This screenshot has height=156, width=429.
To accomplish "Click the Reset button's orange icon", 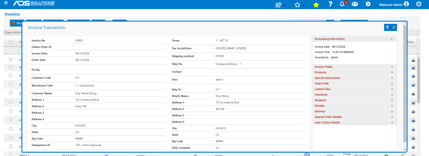I will tap(13, 23).
